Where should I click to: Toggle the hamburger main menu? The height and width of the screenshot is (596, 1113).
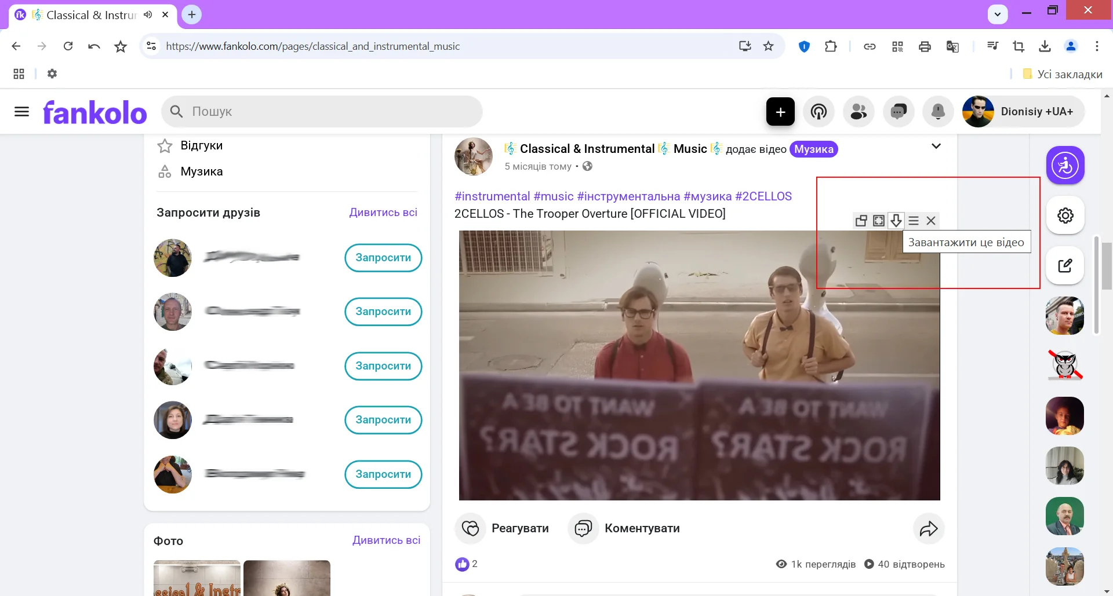click(x=21, y=112)
